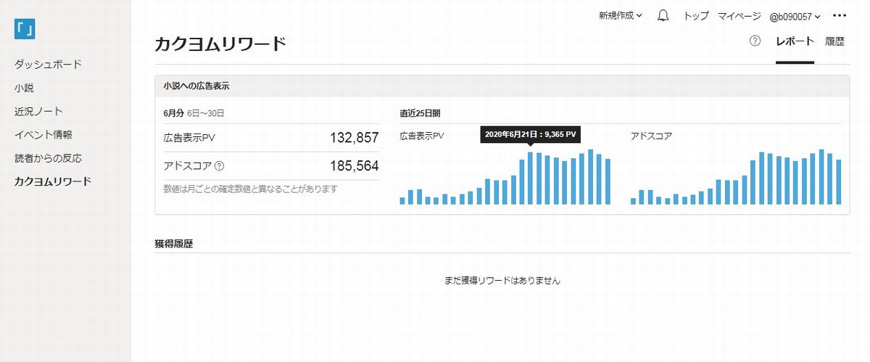
Task: Open 近況ノート in sidebar
Action: click(38, 111)
